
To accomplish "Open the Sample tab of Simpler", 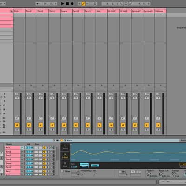I will tap(183, 140).
